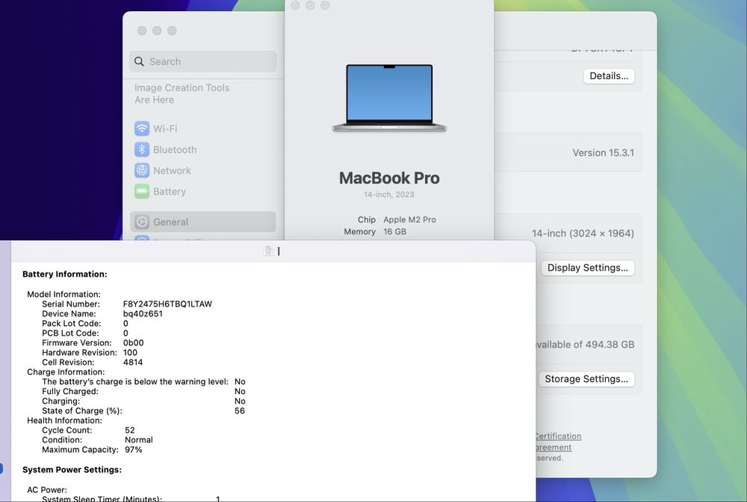Click the storage text 'available of 494.38 GB'
747x502 pixels.
[585, 345]
